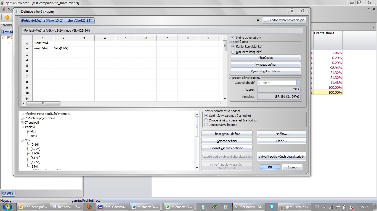Expand Všechna místa používání internetu node
377x211 pixels.
[22, 114]
